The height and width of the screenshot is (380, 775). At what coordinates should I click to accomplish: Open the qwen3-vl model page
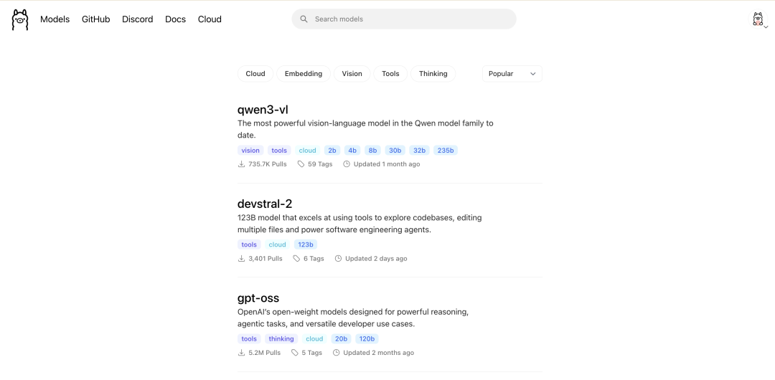point(263,110)
